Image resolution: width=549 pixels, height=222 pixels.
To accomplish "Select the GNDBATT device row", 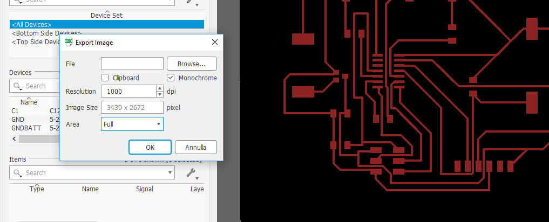I will pyautogui.click(x=35, y=128).
